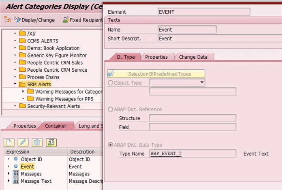Screen dimensions: 282x190
Task: Select the Object Type radio button
Action: tap(110, 83)
